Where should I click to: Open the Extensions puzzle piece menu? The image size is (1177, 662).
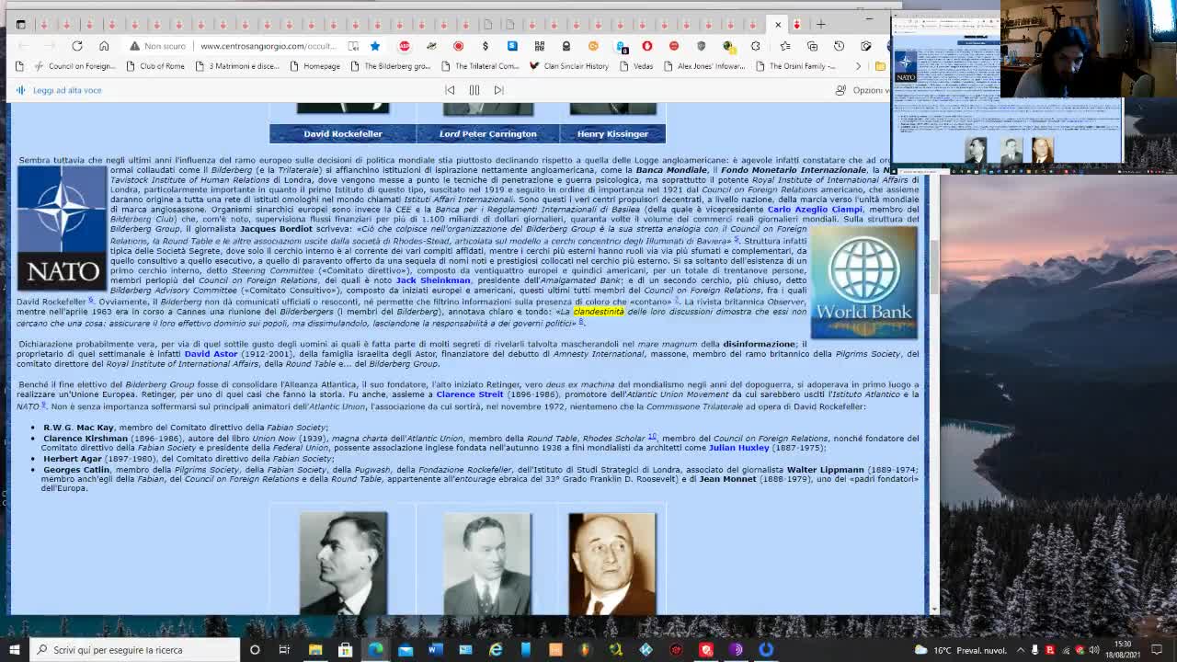click(756, 46)
